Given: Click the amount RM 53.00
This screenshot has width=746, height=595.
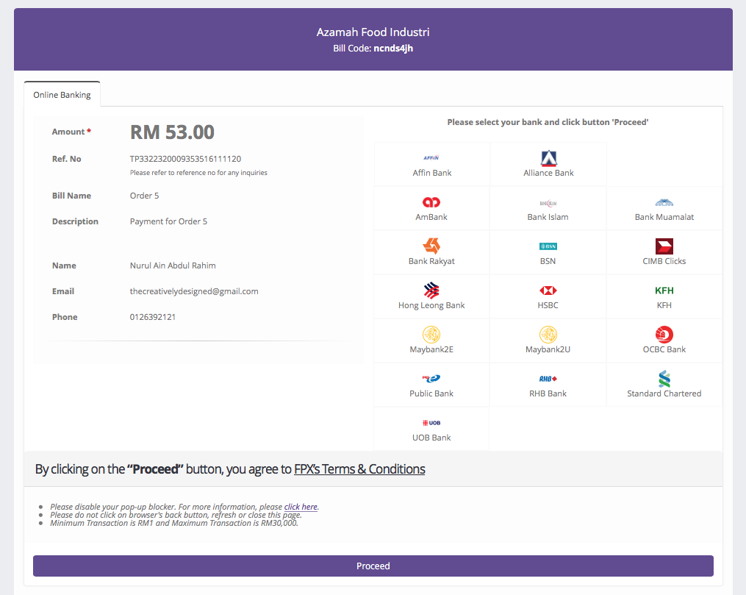Looking at the screenshot, I should (x=172, y=132).
